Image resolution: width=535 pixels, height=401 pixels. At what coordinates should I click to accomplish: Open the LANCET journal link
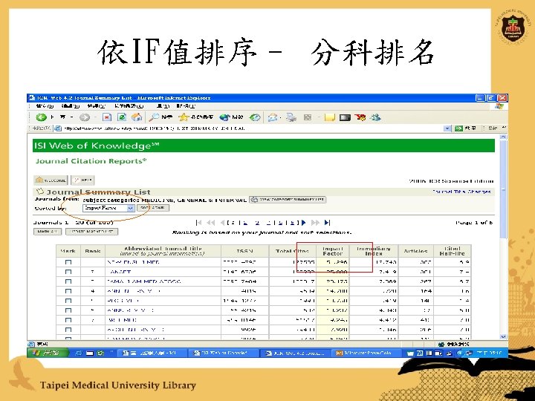pyautogui.click(x=119, y=272)
